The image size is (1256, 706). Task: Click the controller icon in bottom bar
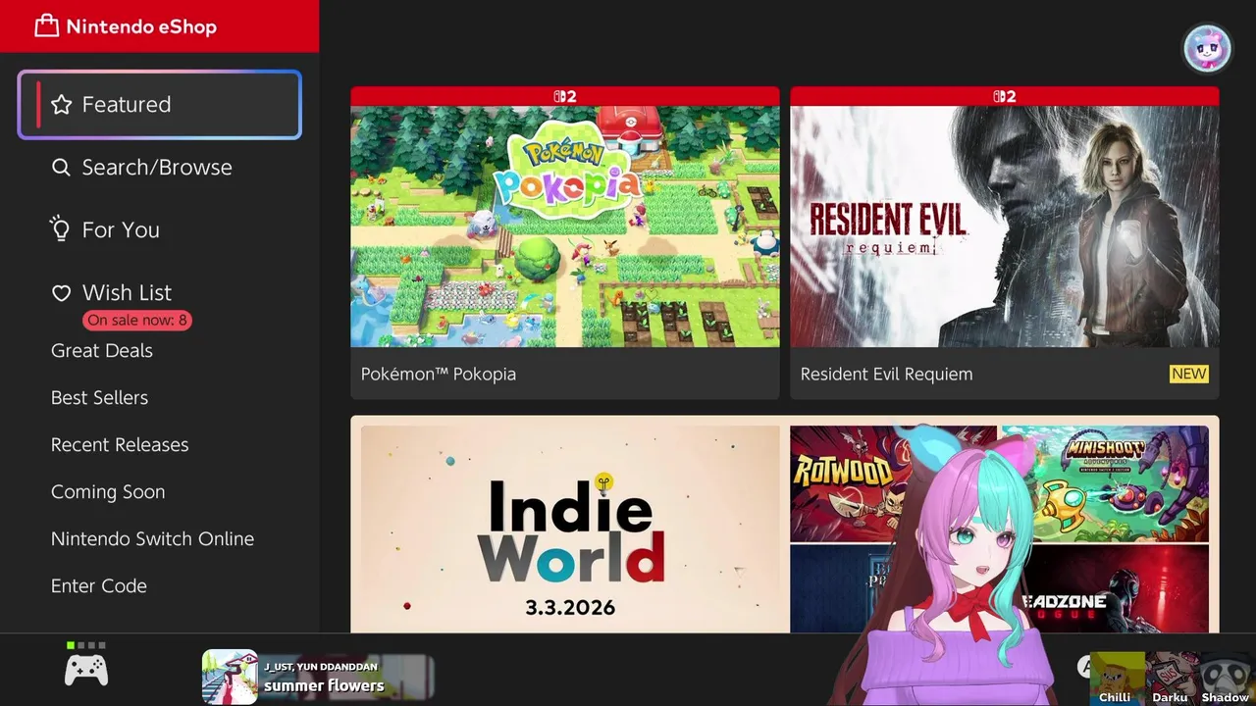[x=86, y=670]
